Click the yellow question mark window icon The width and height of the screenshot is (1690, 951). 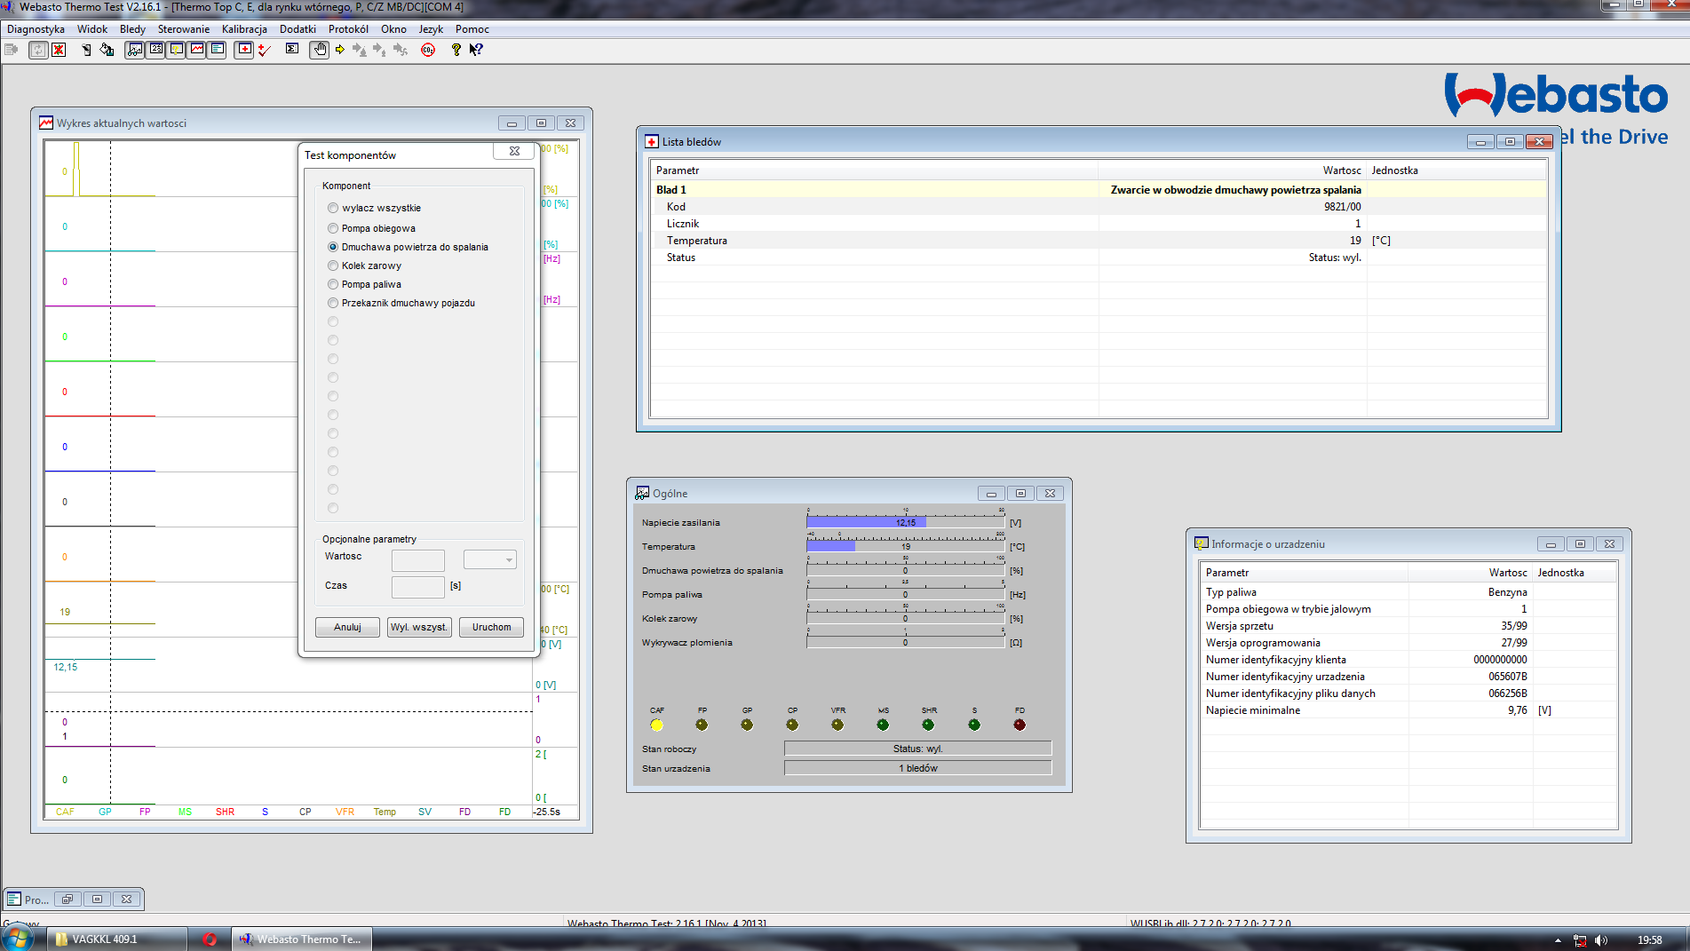177,50
